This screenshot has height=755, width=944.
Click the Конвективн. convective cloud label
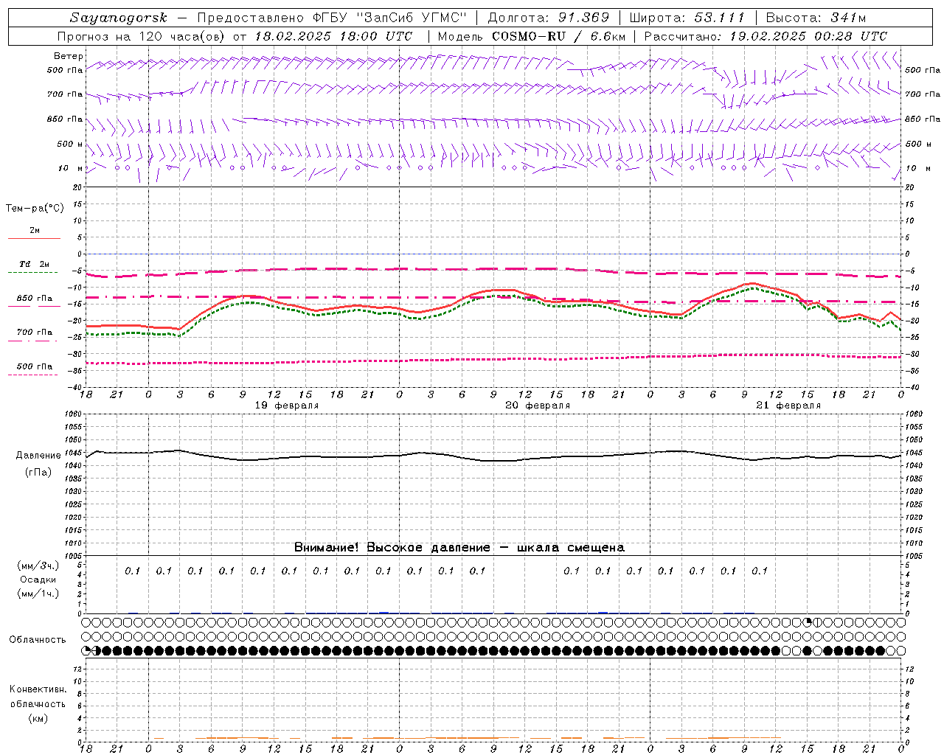tap(38, 689)
